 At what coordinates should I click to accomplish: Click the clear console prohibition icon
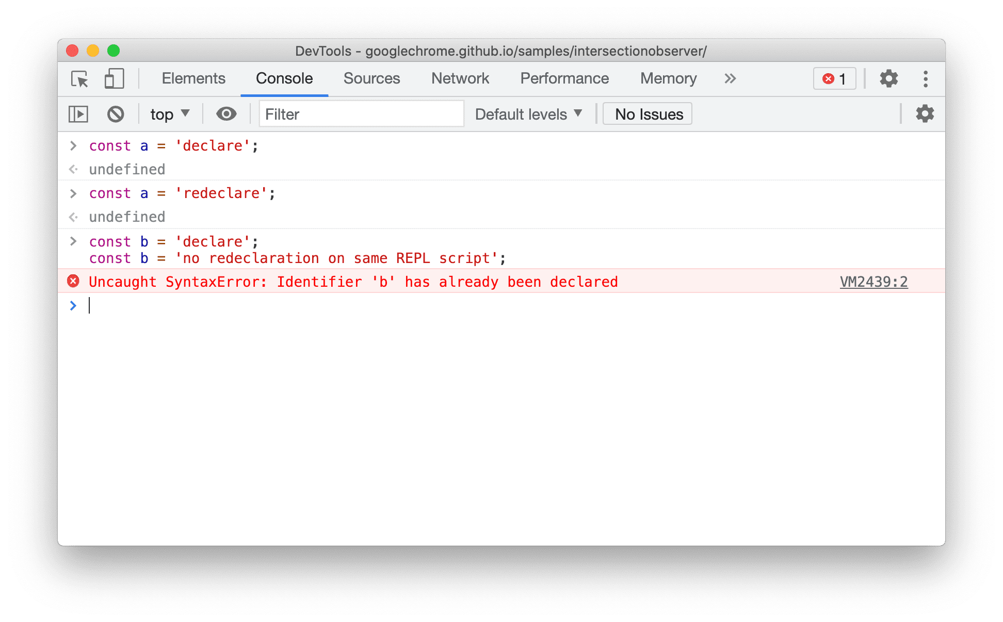[117, 113]
